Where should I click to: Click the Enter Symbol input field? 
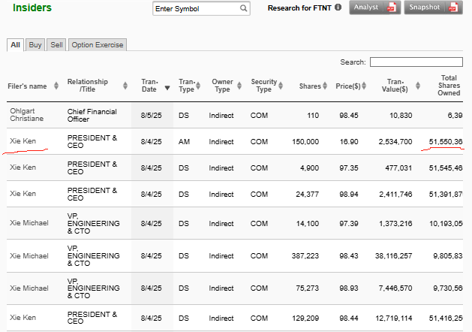[x=201, y=9]
